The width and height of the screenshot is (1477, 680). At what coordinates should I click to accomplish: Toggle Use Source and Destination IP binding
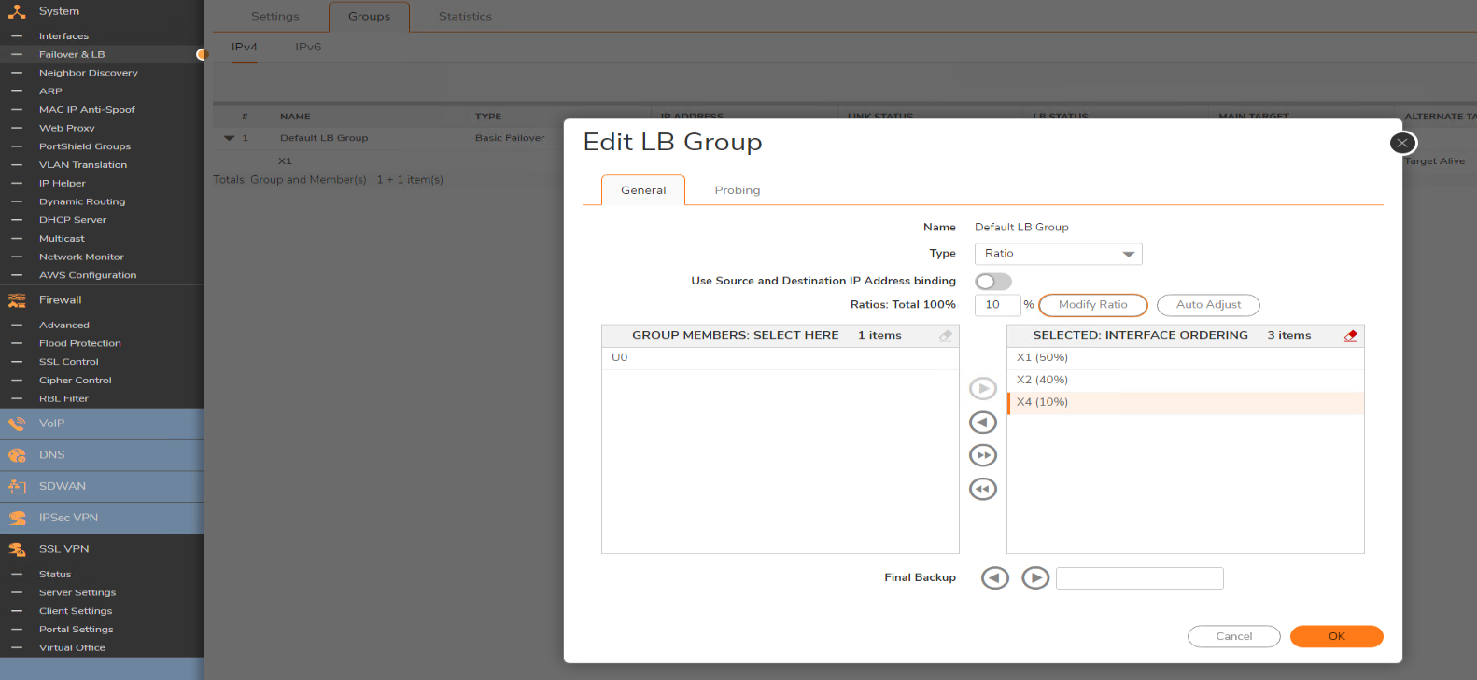[x=993, y=282]
